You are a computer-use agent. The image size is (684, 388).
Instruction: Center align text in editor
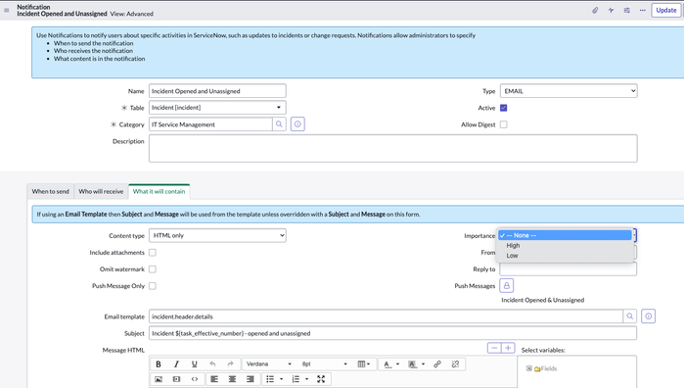pos(232,379)
